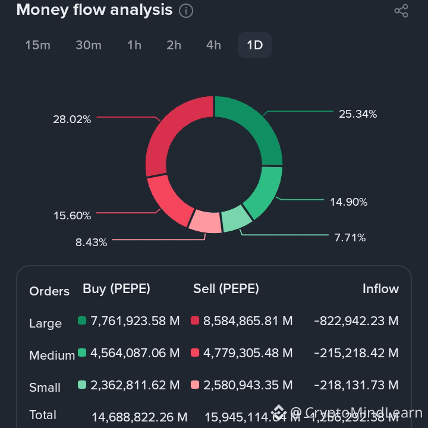Screen dimensions: 428x428
Task: Select the 2h timeframe tab
Action: point(174,45)
